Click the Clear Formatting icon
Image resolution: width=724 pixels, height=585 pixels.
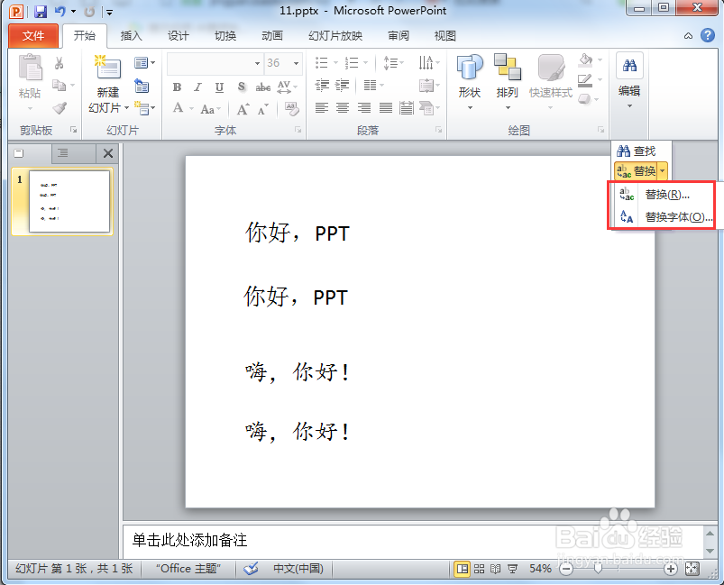pos(291,109)
